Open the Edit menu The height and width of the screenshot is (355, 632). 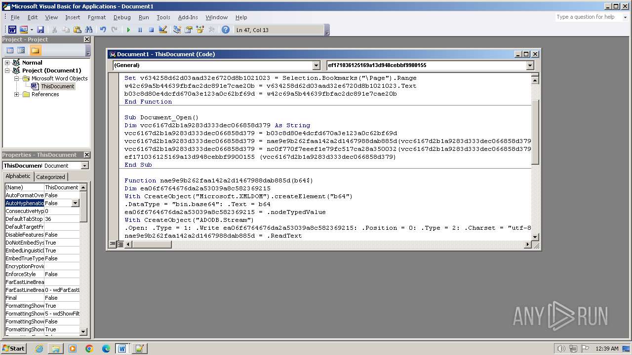33,17
